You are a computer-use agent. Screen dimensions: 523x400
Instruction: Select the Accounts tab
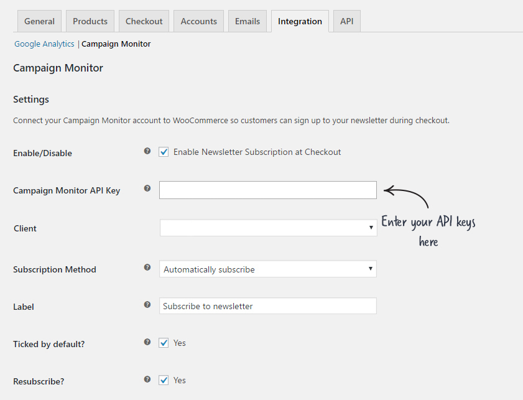click(199, 21)
